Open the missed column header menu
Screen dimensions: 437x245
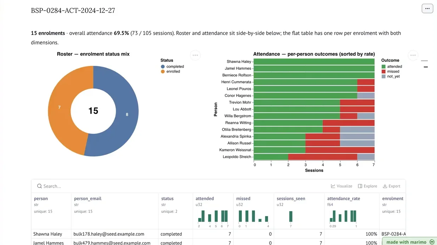tap(243, 199)
